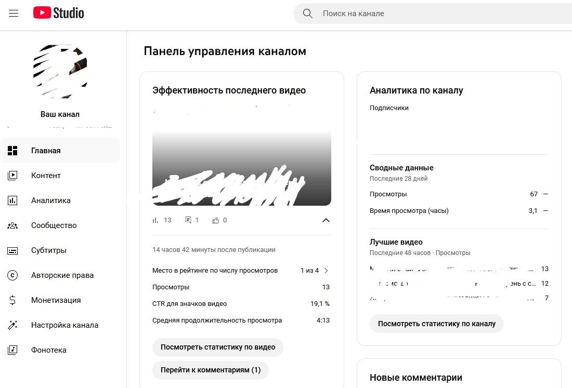Viewport: 572px width, 388px height.
Task: Click the views bar icon showing 13
Action: pyautogui.click(x=155, y=220)
